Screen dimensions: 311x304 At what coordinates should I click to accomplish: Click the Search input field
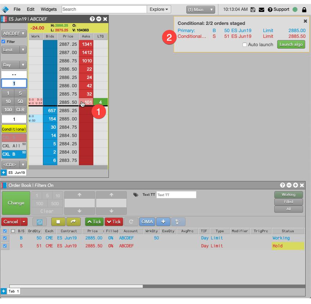(104, 9)
